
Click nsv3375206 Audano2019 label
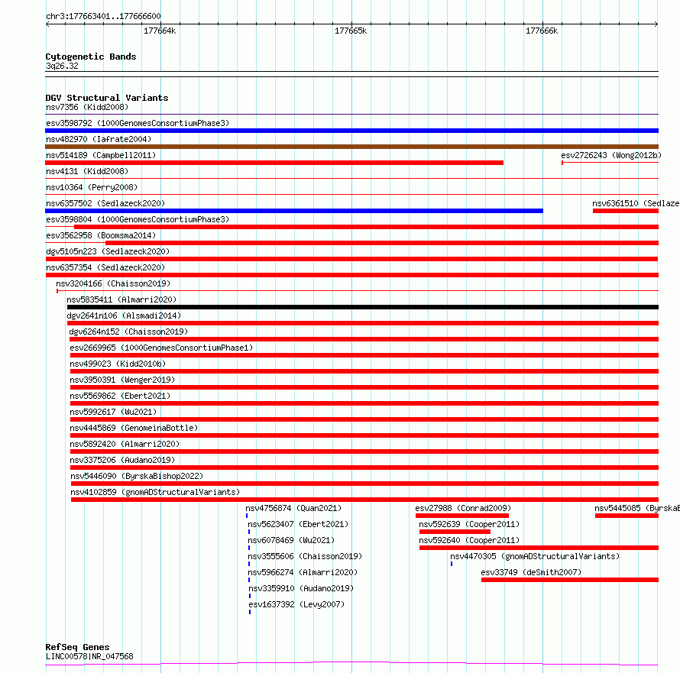click(122, 460)
